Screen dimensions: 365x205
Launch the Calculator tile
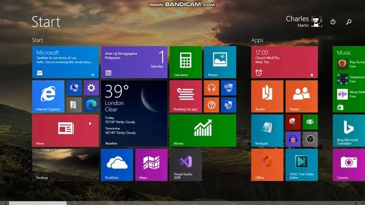pos(185,62)
